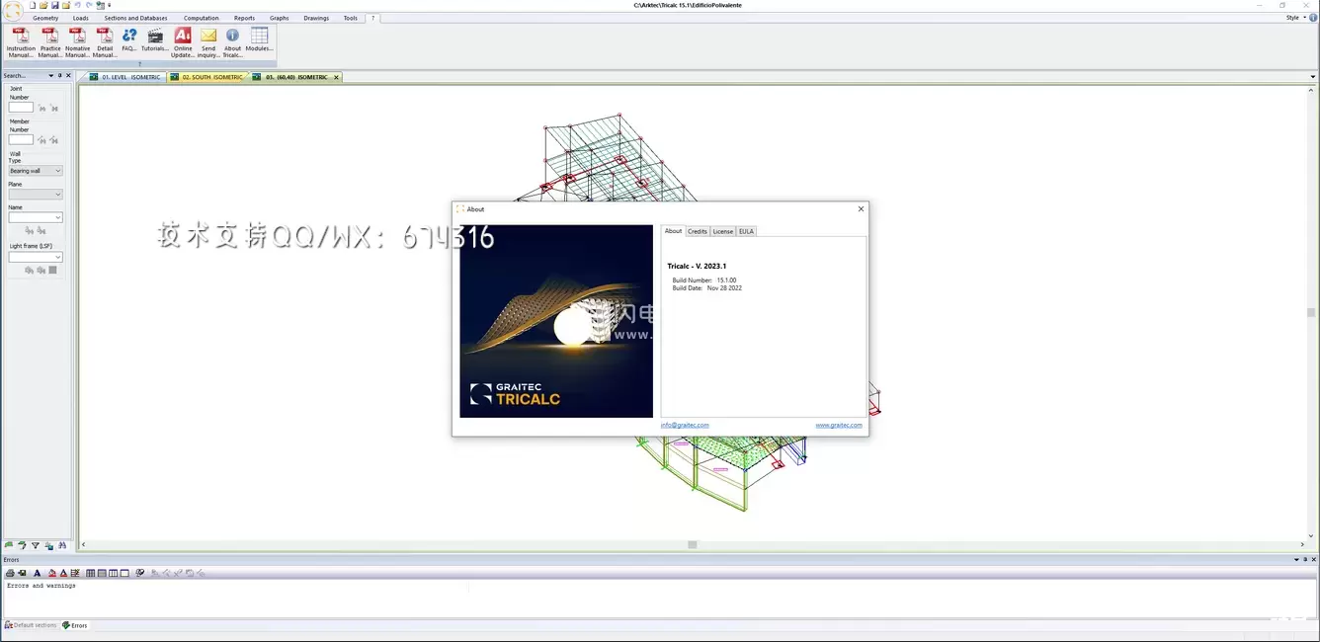Open the Modules grid item
Viewport: 1320px width, 642px height.
tap(259, 40)
